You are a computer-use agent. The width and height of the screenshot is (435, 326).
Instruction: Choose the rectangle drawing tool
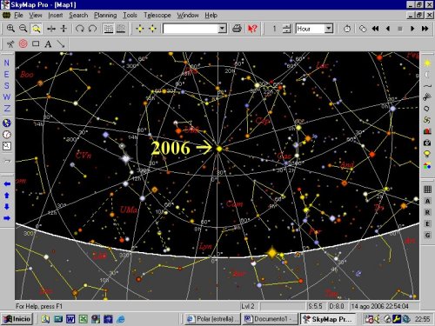36,44
